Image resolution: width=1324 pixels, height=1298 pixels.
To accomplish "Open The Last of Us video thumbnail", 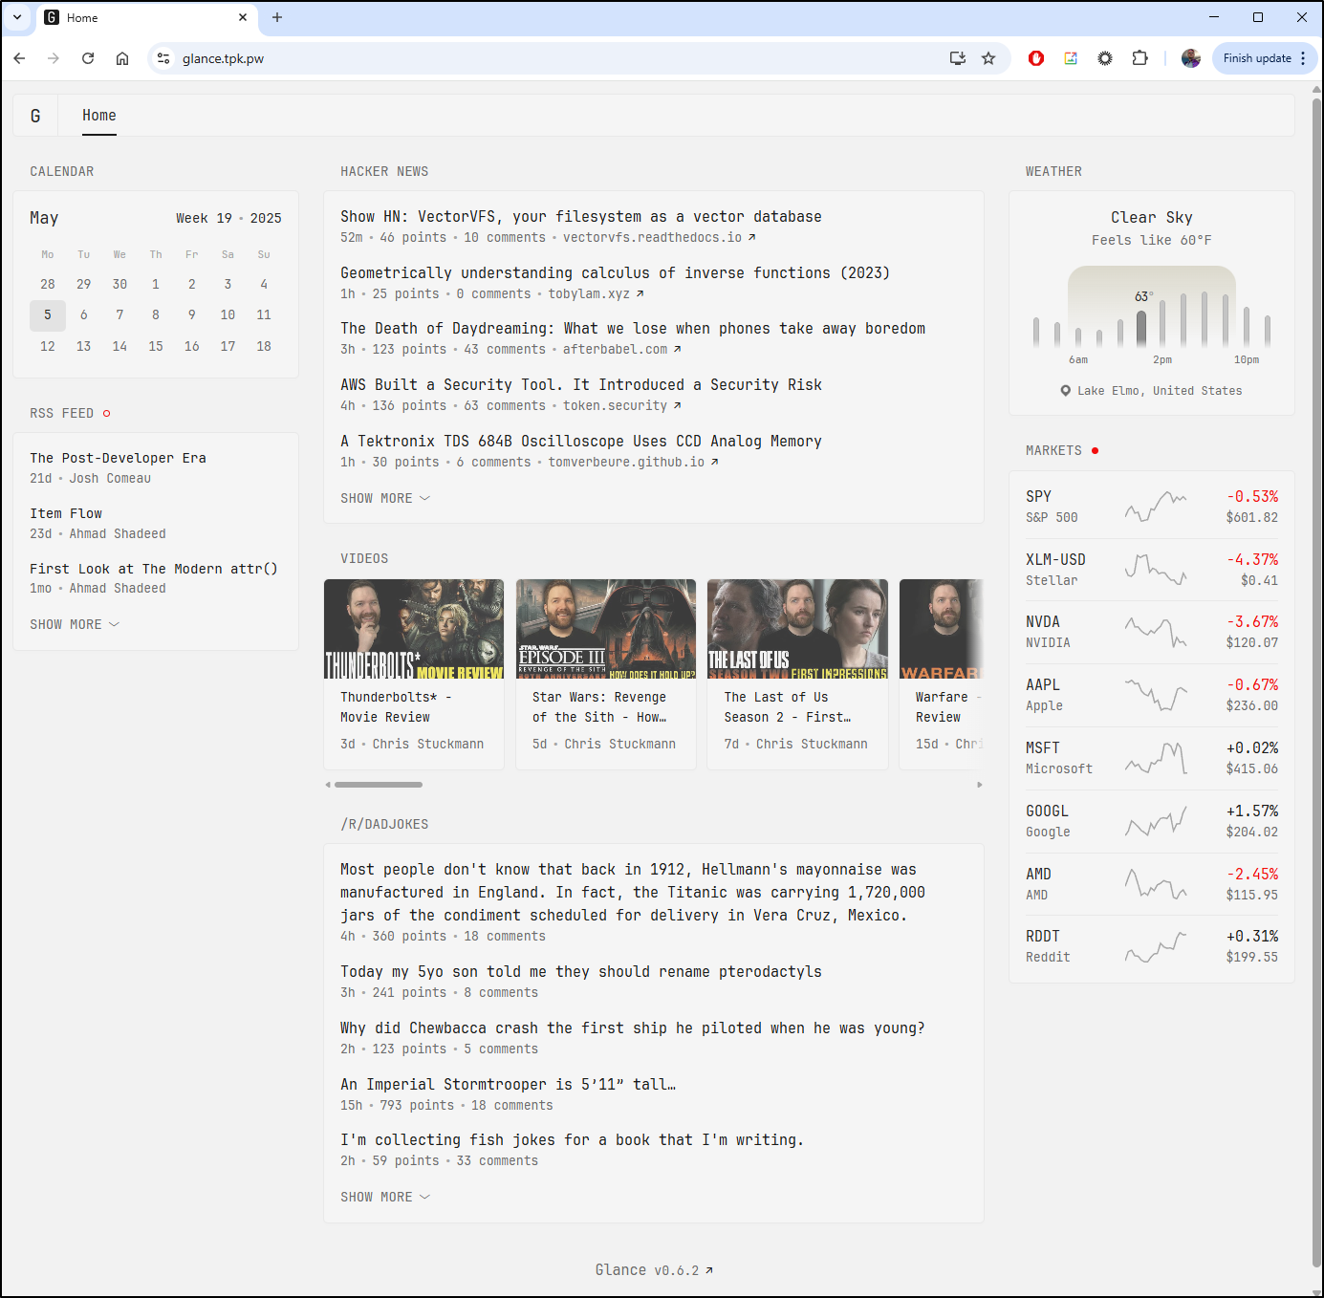I will pyautogui.click(x=797, y=629).
